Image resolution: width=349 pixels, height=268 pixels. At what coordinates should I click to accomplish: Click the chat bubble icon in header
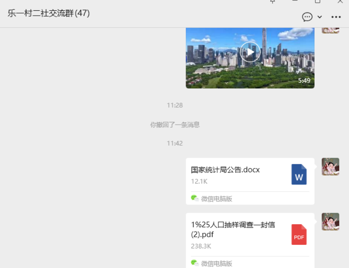point(307,17)
